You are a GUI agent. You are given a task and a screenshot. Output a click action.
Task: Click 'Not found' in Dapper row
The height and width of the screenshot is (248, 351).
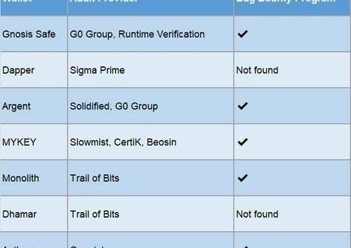pos(257,70)
